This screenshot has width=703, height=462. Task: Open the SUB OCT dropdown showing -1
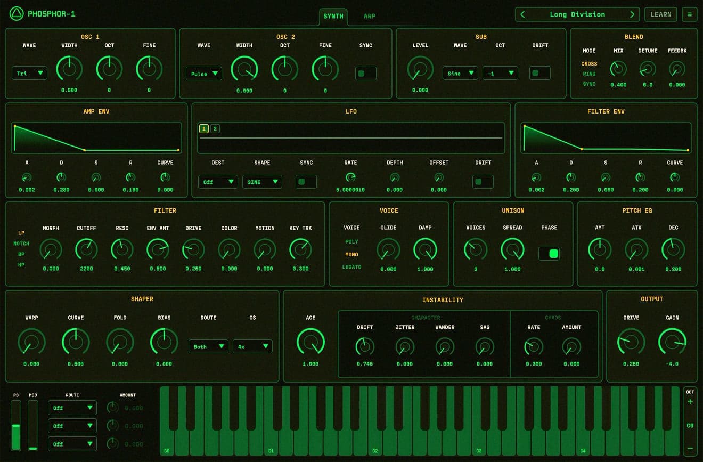coord(500,73)
